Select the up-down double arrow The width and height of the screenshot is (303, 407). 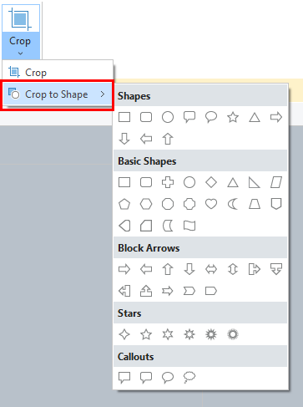[233, 269]
